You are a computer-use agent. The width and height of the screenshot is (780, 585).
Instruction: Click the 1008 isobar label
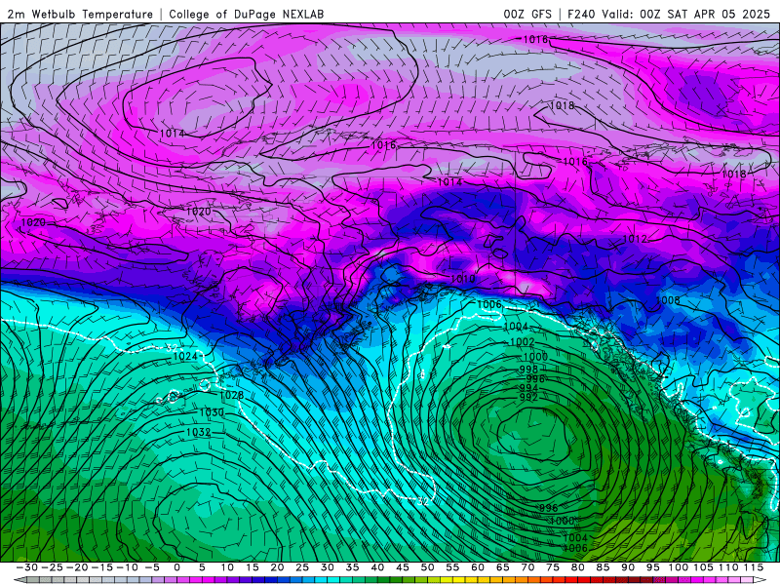(x=668, y=300)
